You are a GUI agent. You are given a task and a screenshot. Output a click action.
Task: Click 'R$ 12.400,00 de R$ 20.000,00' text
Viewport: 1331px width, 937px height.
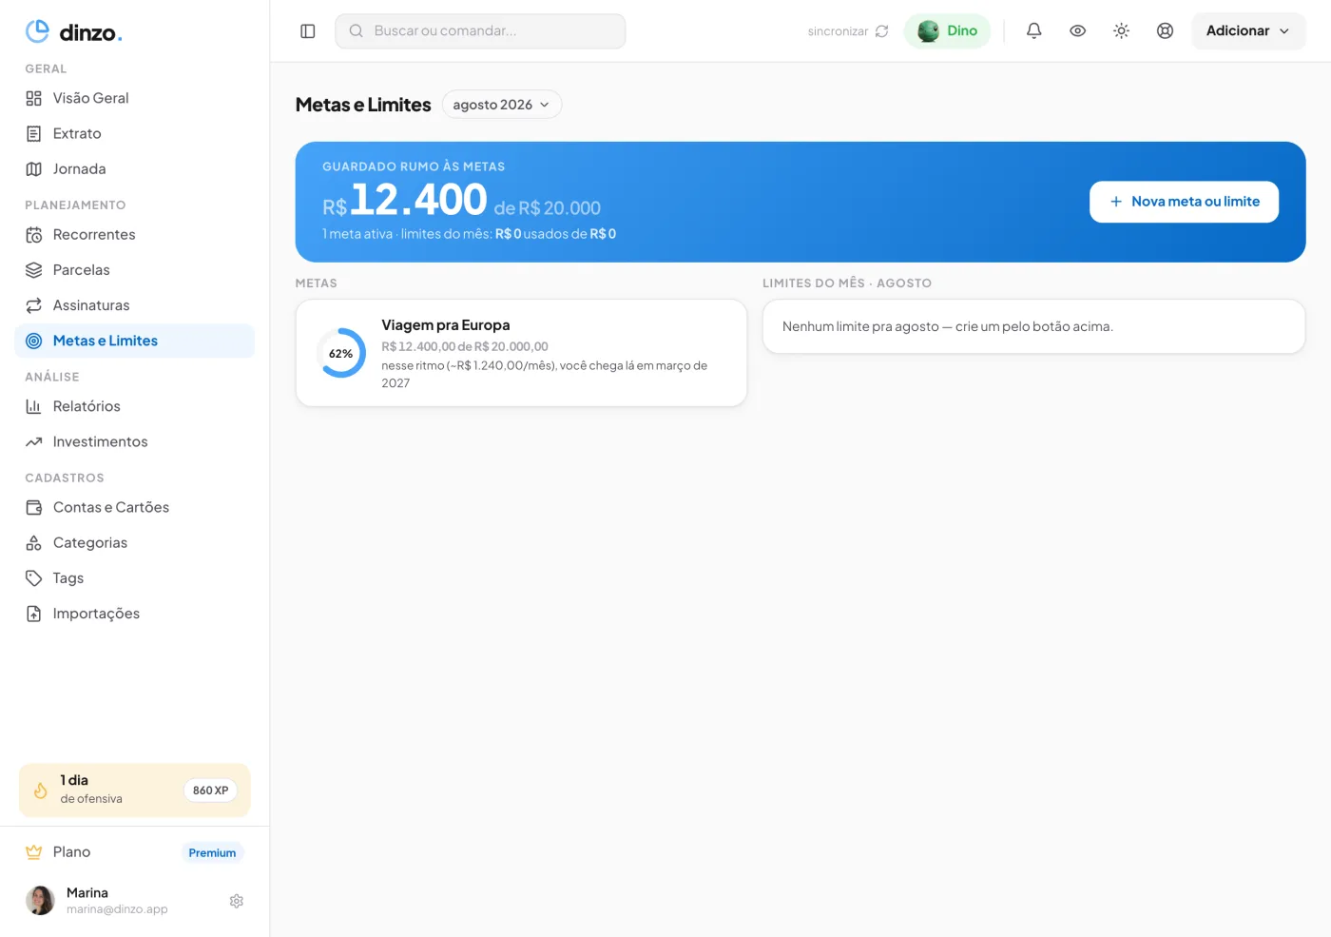click(465, 346)
